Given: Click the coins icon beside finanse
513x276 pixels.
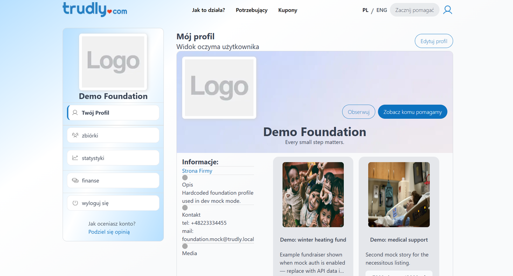Looking at the screenshot, I should coord(75,181).
